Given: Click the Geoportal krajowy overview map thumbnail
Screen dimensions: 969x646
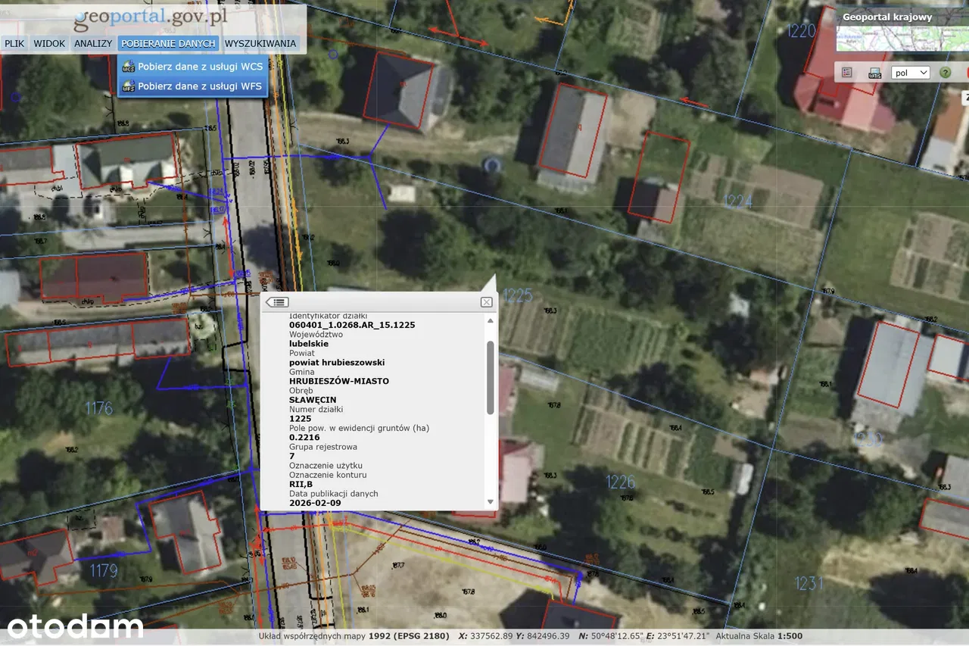Looking at the screenshot, I should [x=902, y=39].
